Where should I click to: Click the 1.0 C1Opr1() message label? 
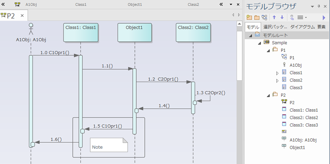point(55,53)
